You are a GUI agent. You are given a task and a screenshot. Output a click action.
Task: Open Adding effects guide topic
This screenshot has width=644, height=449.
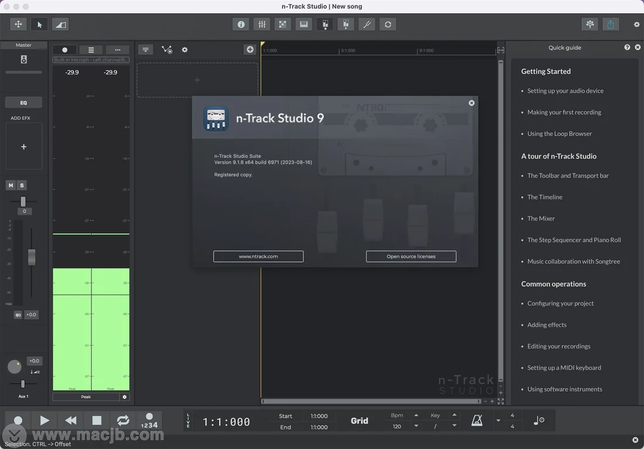547,324
